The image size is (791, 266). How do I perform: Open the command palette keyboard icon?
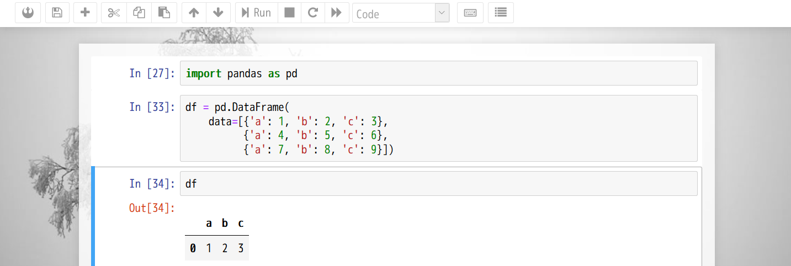470,13
